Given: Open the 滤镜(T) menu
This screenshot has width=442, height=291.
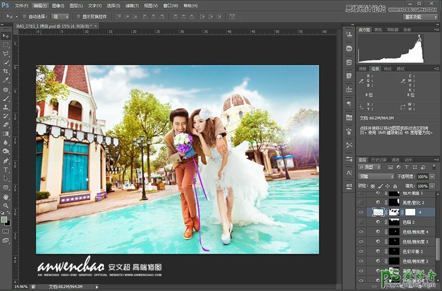Looking at the screenshot, I should tap(131, 5).
